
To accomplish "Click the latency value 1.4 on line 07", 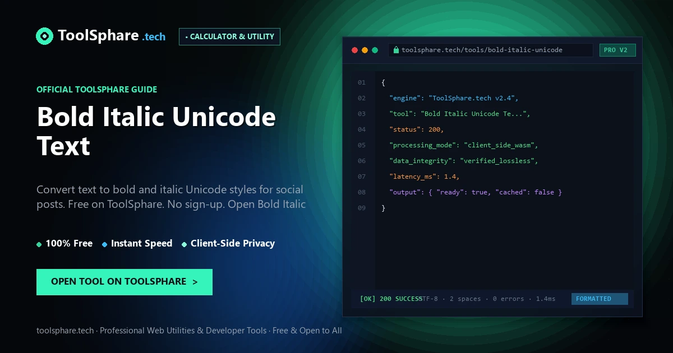I will pyautogui.click(x=450, y=176).
